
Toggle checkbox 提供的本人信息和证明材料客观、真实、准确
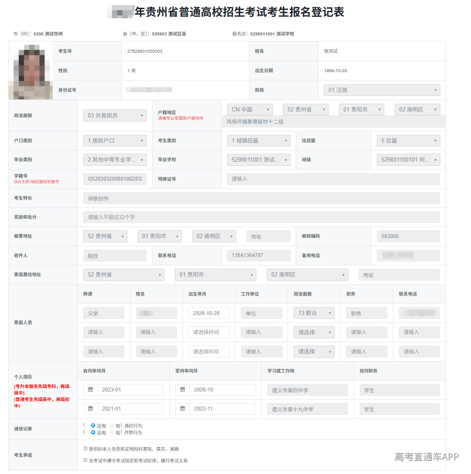85,449
